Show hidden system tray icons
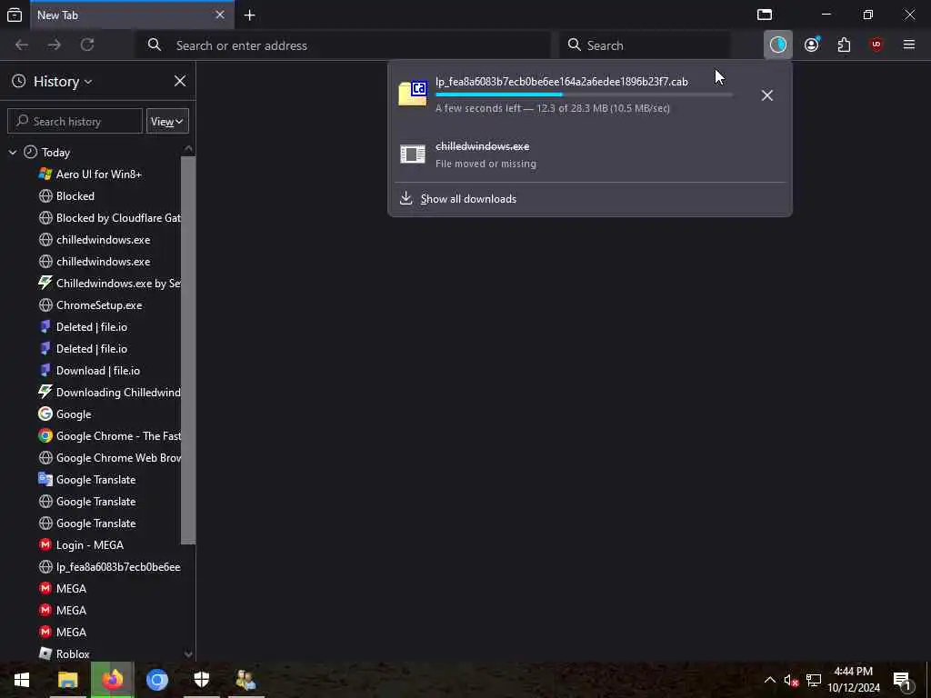 pyautogui.click(x=769, y=680)
